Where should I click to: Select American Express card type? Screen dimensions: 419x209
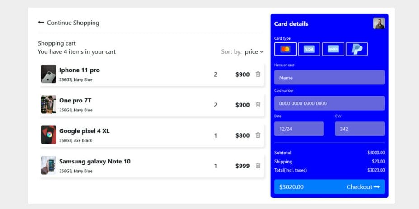tap(333, 49)
